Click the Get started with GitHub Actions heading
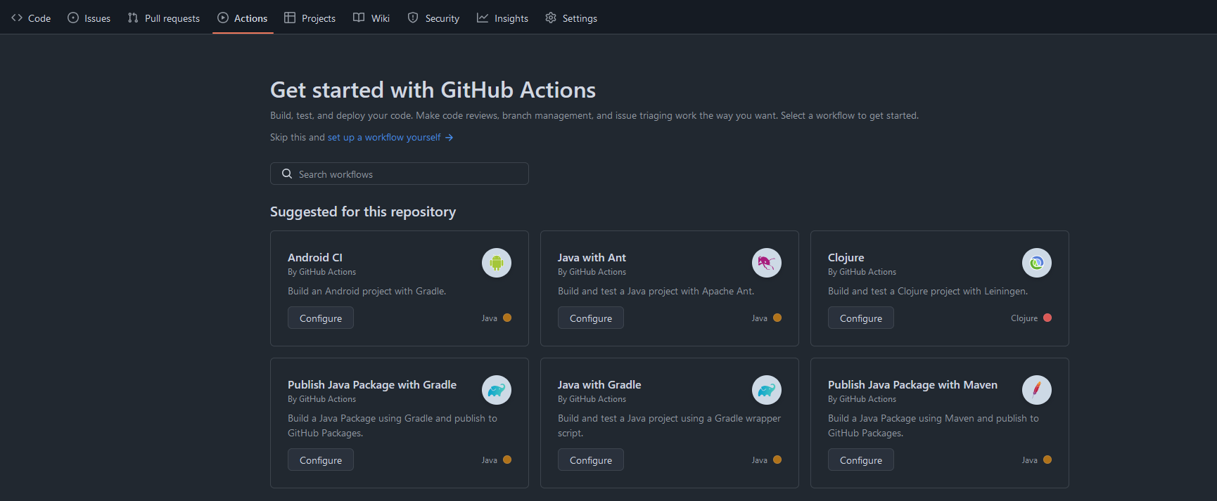 click(433, 90)
